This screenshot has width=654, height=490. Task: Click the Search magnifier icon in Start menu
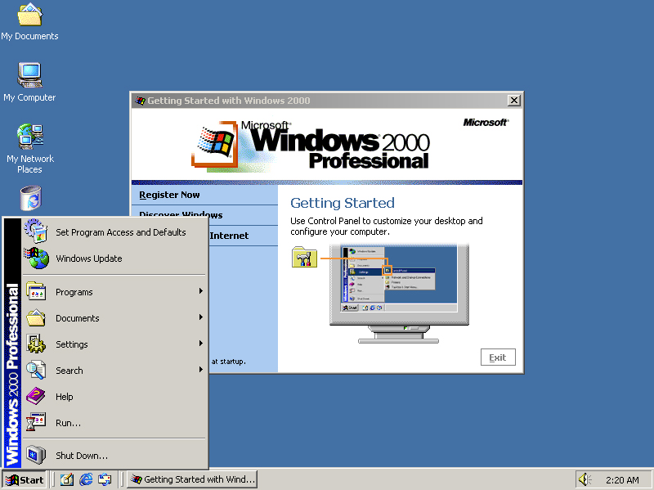pos(36,370)
